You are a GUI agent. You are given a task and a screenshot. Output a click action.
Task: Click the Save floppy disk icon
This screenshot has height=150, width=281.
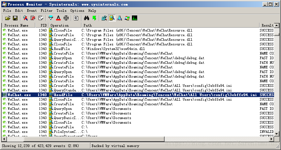coord(15,18)
